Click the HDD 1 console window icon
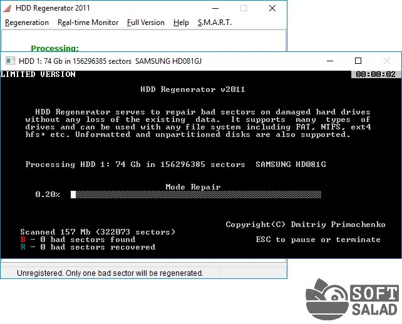The image size is (402, 324). (11, 61)
